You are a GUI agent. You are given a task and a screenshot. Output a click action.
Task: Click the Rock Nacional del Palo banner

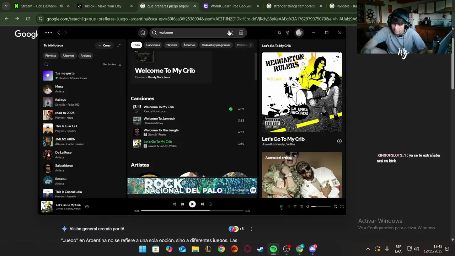coord(192,186)
